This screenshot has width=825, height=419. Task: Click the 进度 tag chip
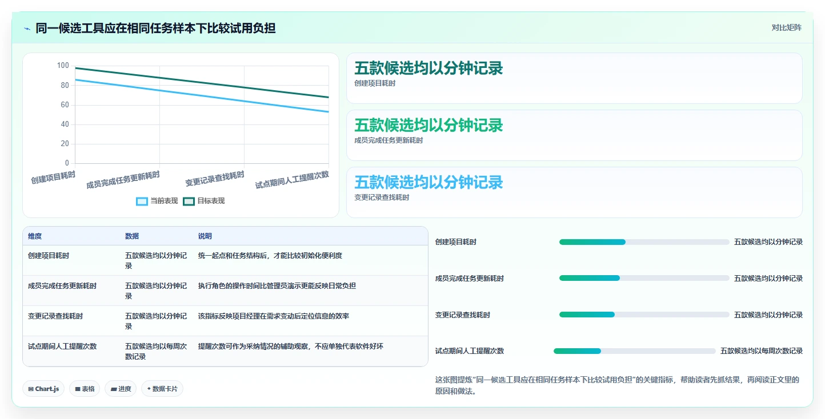pyautogui.click(x=121, y=389)
